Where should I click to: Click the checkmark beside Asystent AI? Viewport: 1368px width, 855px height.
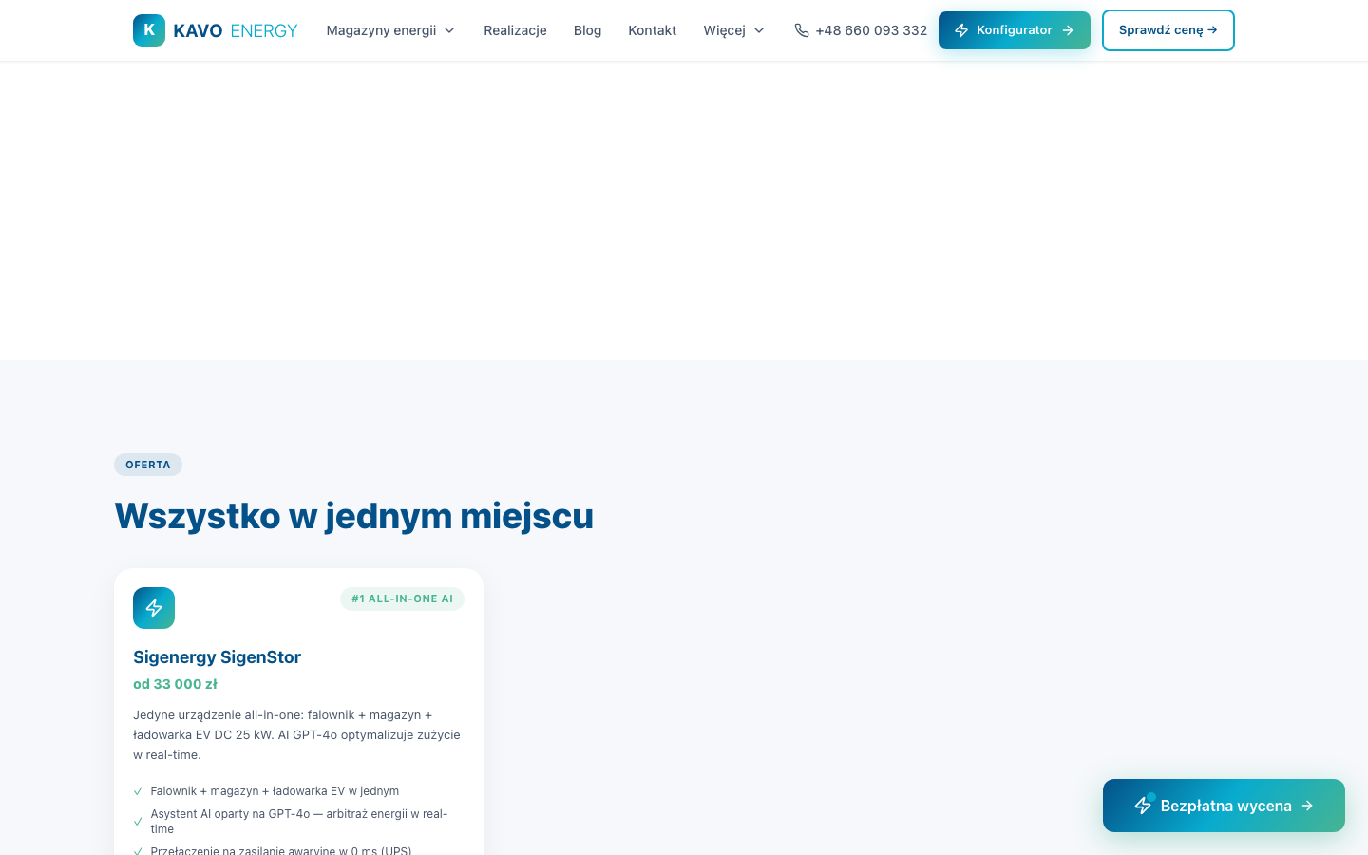[138, 822]
